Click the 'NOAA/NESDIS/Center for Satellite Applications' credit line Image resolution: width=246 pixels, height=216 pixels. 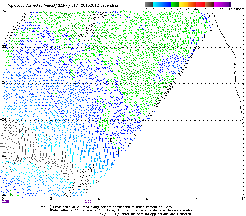pyautogui.click(x=144, y=214)
